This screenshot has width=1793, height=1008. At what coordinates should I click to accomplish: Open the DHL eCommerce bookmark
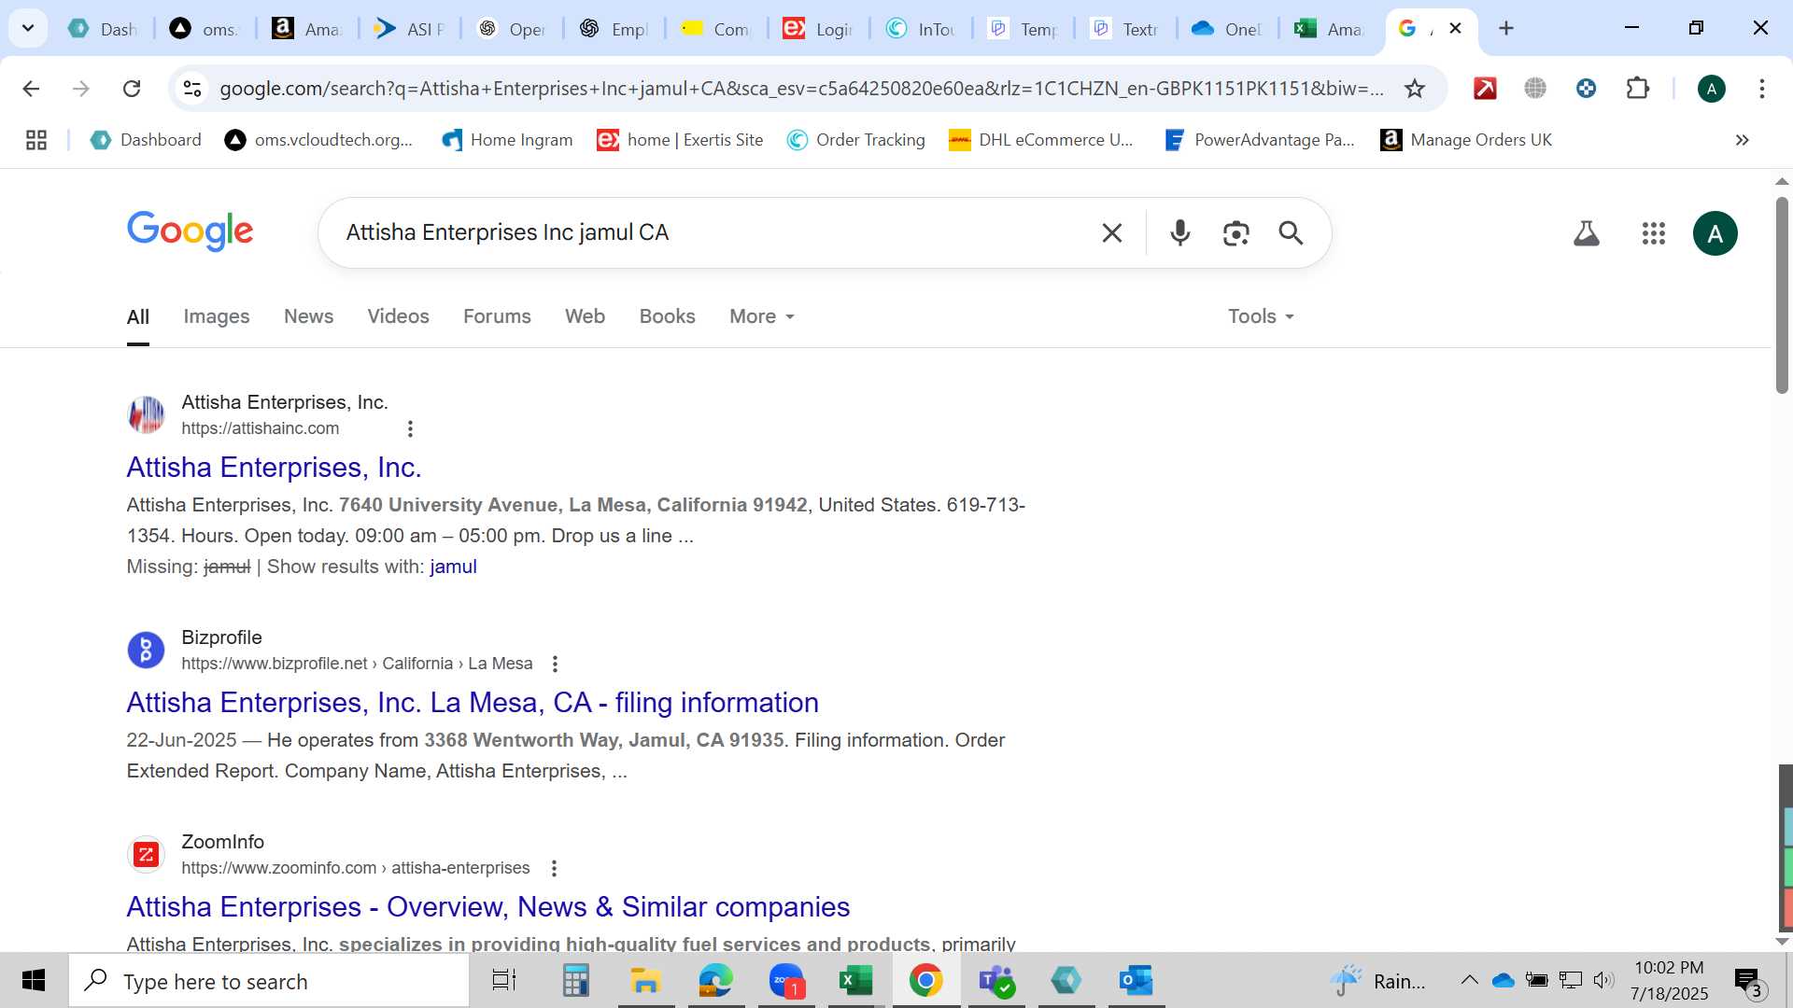pyautogui.click(x=1041, y=140)
